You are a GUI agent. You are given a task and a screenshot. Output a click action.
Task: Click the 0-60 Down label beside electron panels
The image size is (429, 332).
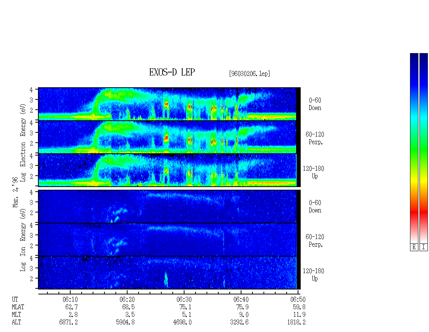click(x=315, y=104)
